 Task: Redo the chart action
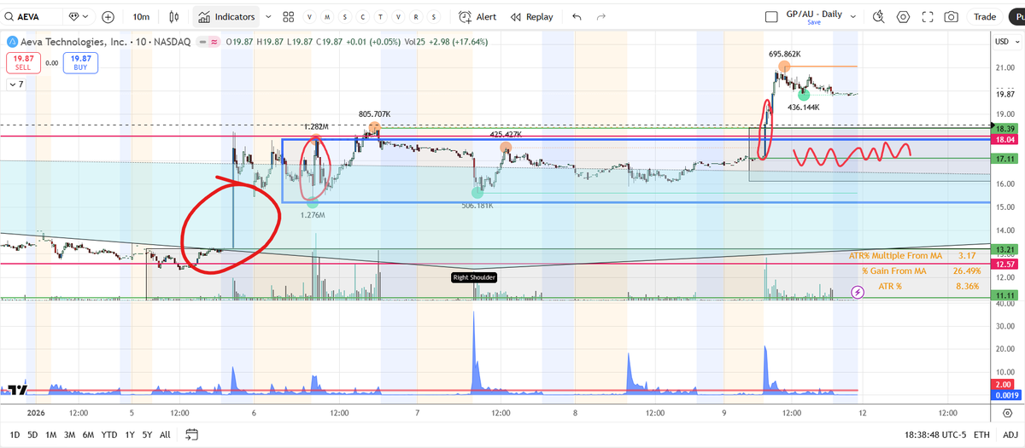pyautogui.click(x=601, y=16)
